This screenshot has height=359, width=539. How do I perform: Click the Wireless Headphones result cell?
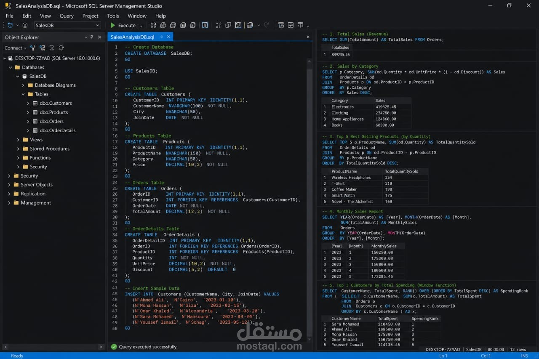[351, 178]
